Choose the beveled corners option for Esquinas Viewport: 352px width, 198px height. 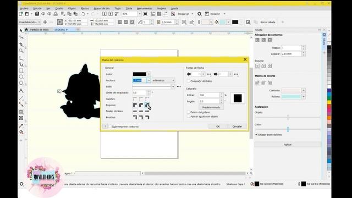(x=147, y=105)
